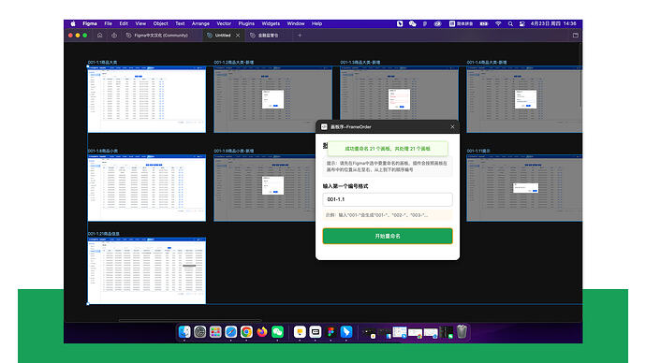
Task: Open Trash in the dock
Action: pos(462,332)
